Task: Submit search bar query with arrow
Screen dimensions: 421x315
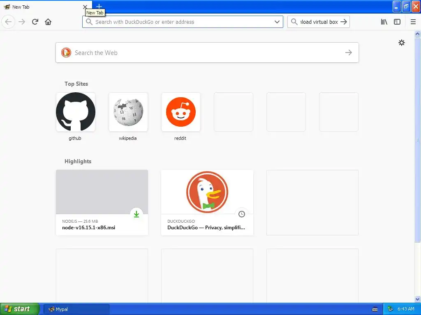Action: click(x=344, y=22)
